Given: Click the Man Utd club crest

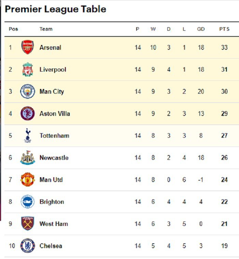Looking at the screenshot, I should pyautogui.click(x=28, y=180).
